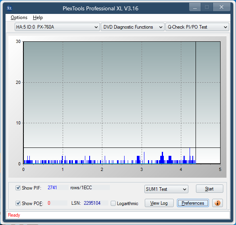Click the XL application logo icon

10,8
